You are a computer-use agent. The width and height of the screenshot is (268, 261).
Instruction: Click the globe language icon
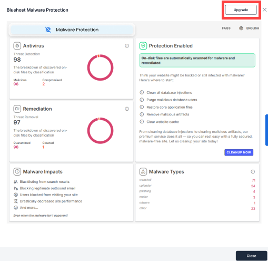click(241, 28)
